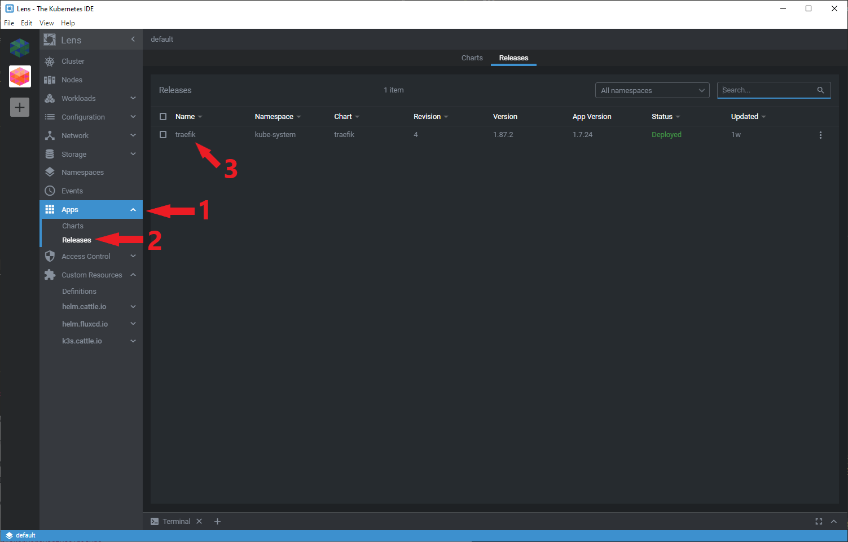The height and width of the screenshot is (542, 848).
Task: Select the Releases tab at top
Action: (513, 58)
